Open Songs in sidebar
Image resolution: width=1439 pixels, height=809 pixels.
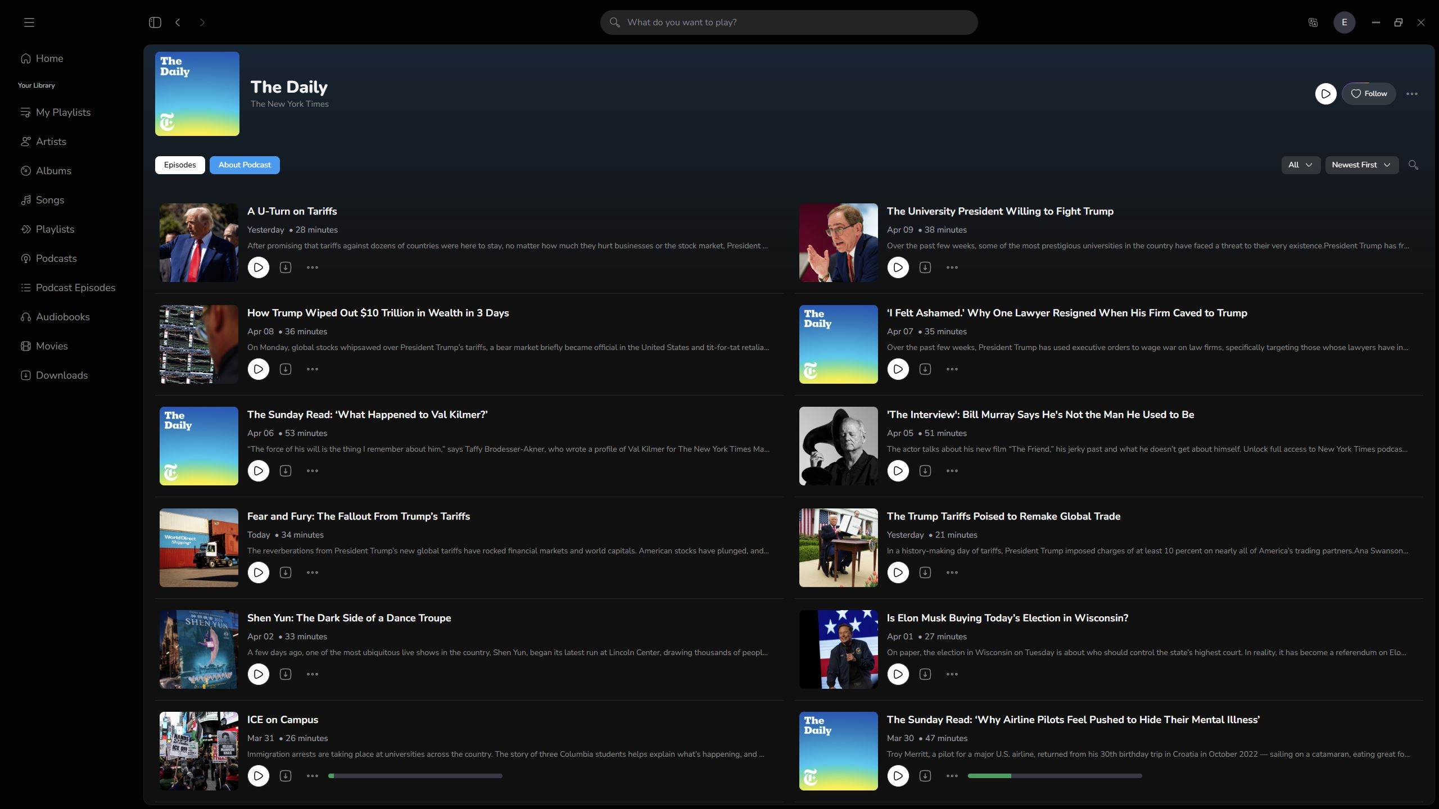pyautogui.click(x=43, y=200)
